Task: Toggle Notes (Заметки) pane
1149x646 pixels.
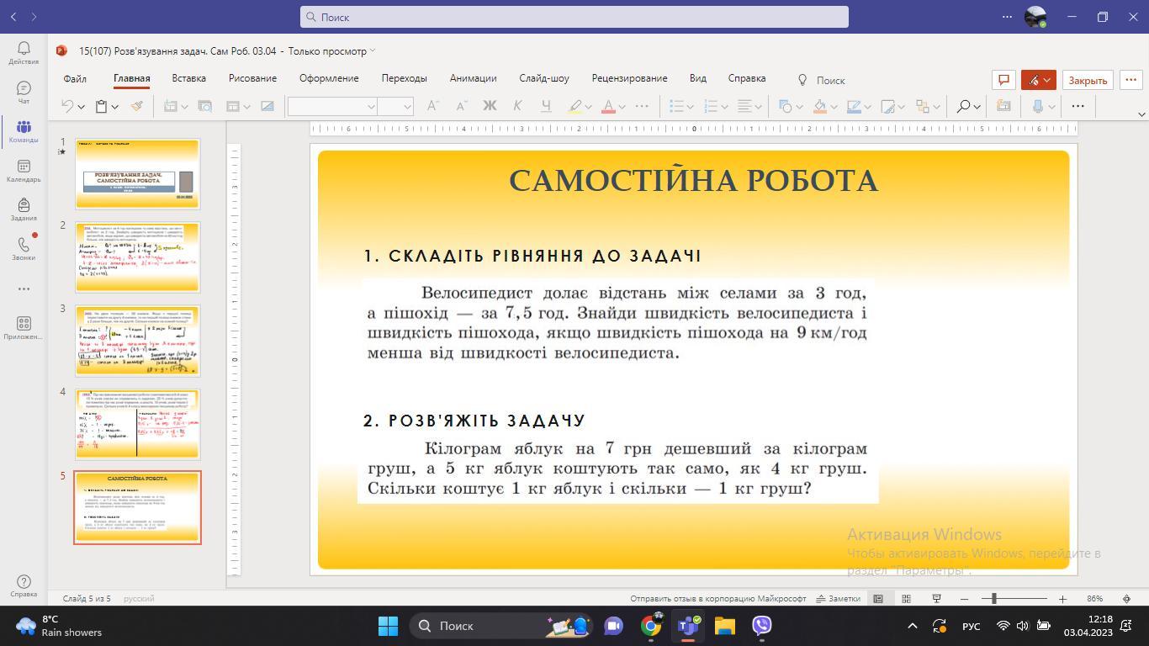Action: pos(838,599)
